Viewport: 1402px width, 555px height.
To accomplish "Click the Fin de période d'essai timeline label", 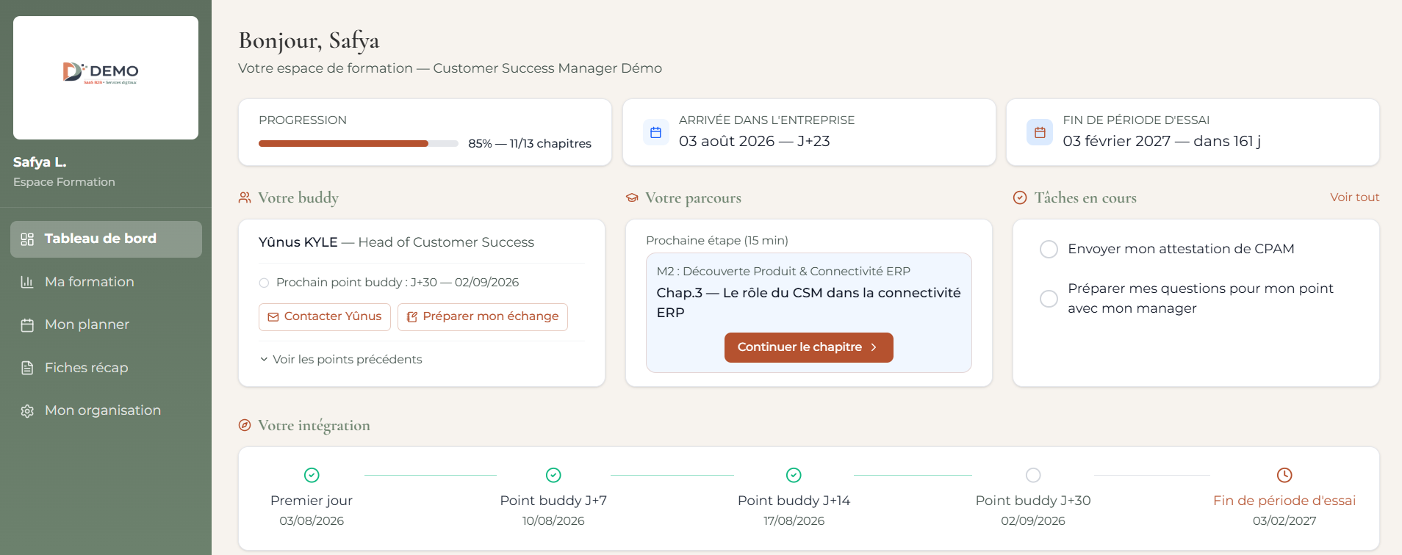I will (x=1284, y=501).
